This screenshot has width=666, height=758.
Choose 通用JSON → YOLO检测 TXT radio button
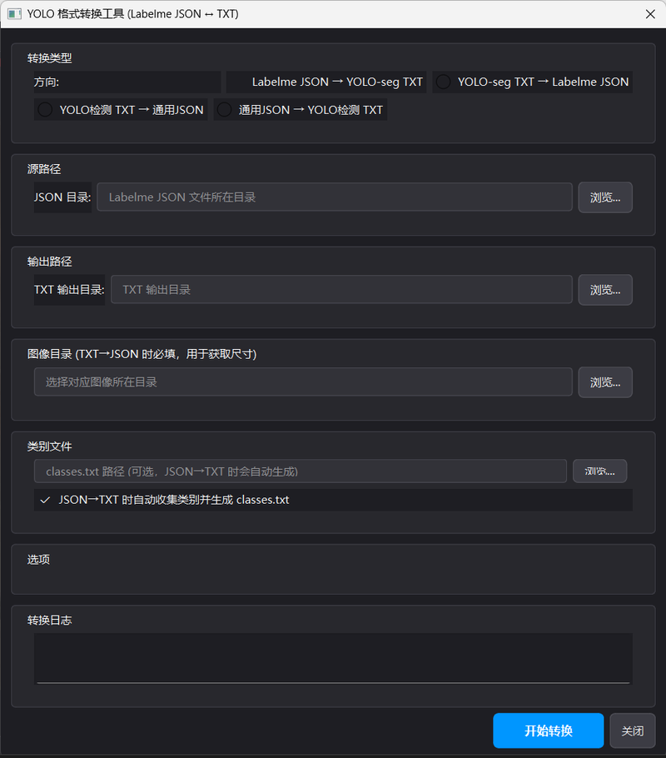pyautogui.click(x=301, y=110)
